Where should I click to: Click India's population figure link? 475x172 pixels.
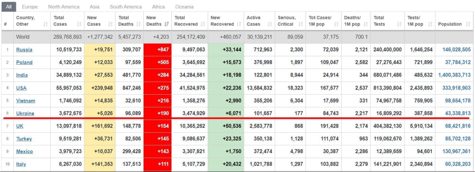coord(454,75)
